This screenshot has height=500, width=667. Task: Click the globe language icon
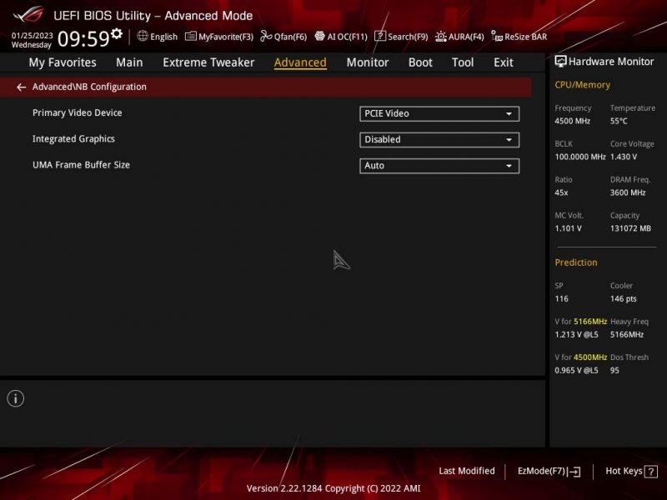pos(143,36)
